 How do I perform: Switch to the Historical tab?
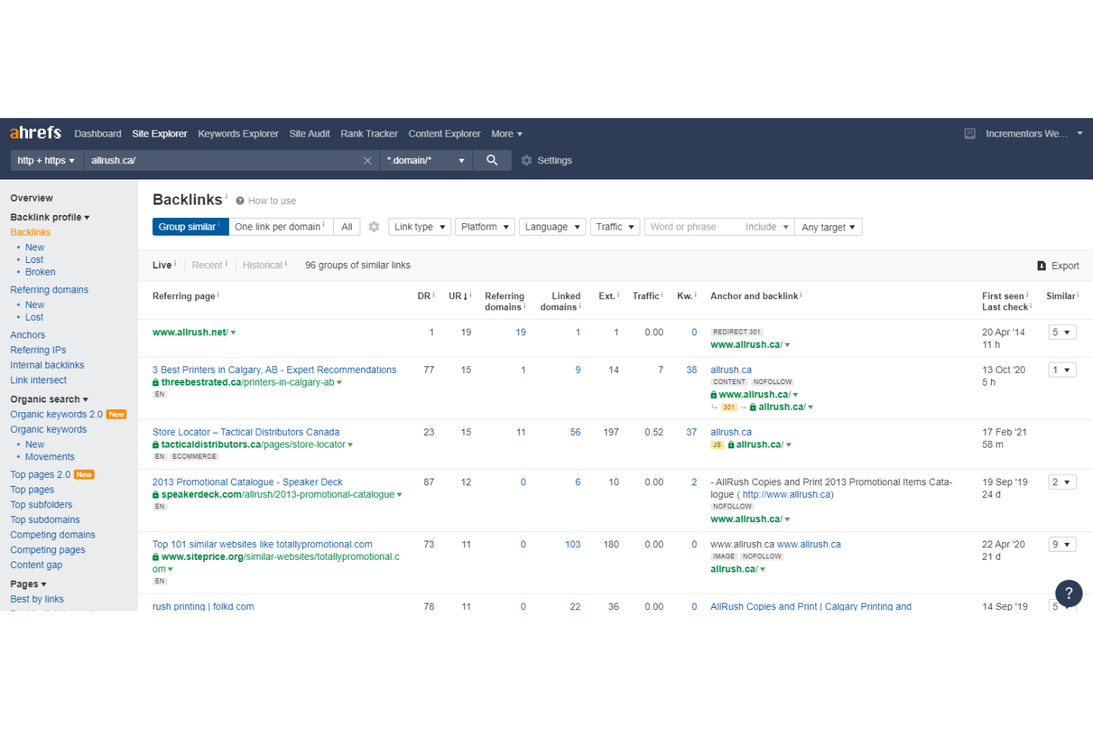coord(262,265)
